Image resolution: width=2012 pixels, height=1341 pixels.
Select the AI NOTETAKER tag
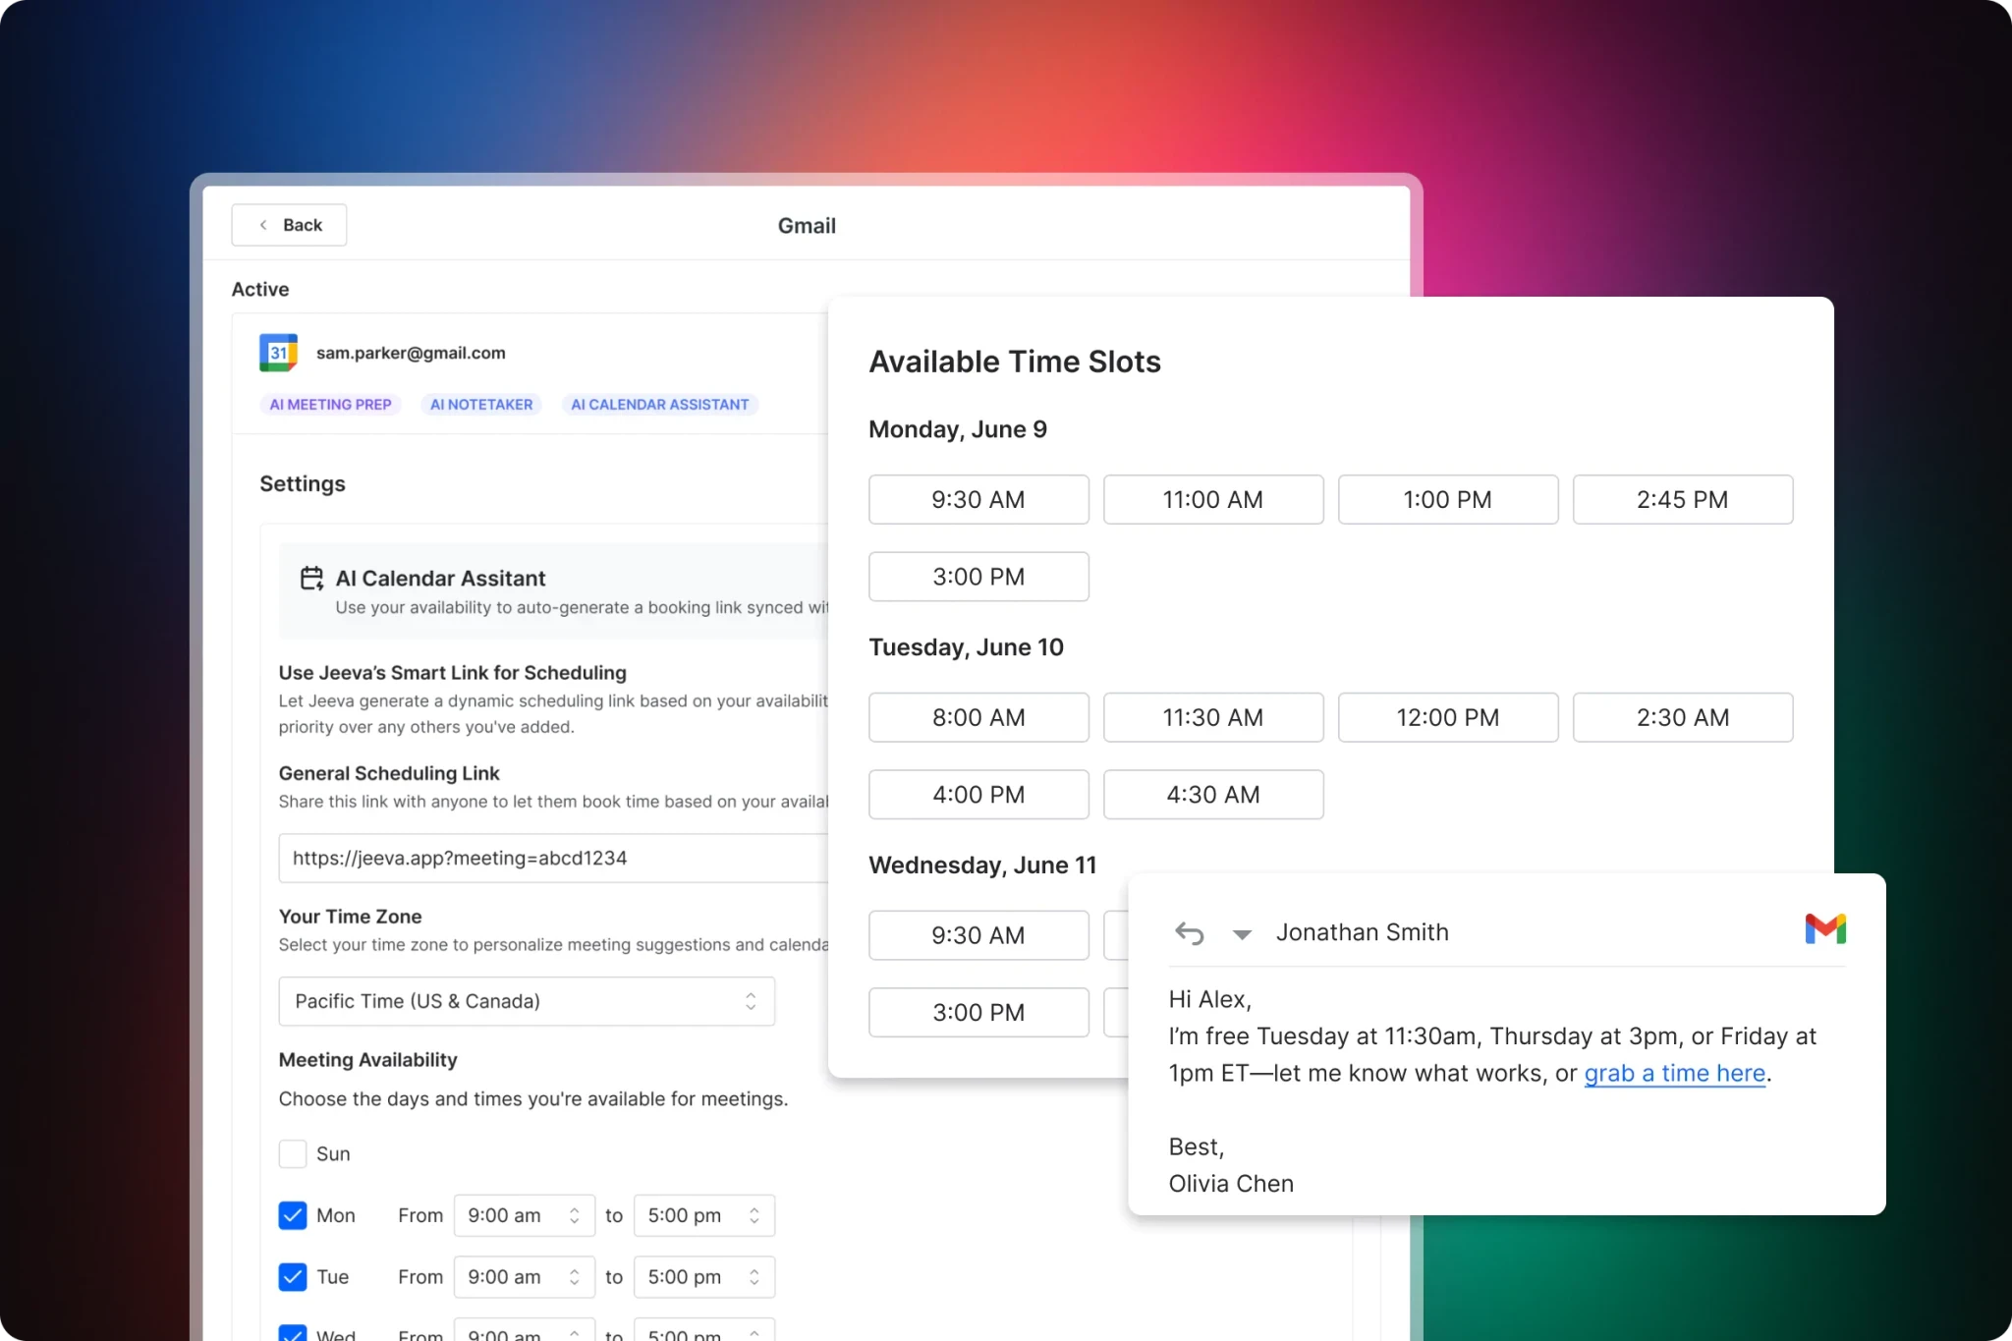click(x=481, y=405)
